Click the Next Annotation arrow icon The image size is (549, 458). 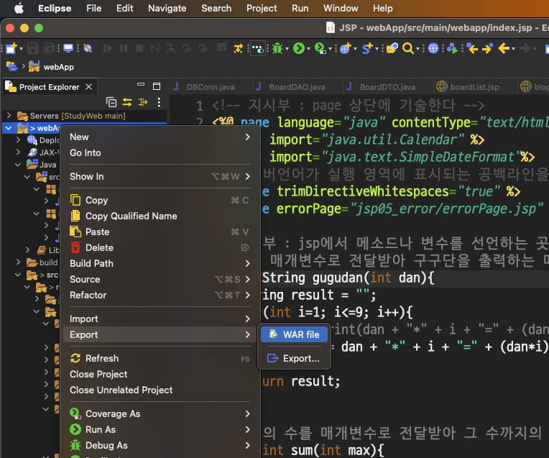click(x=487, y=48)
